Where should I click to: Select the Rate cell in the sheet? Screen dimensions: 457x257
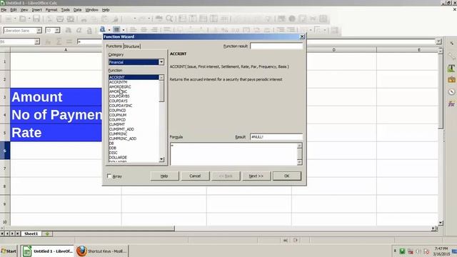click(56, 133)
